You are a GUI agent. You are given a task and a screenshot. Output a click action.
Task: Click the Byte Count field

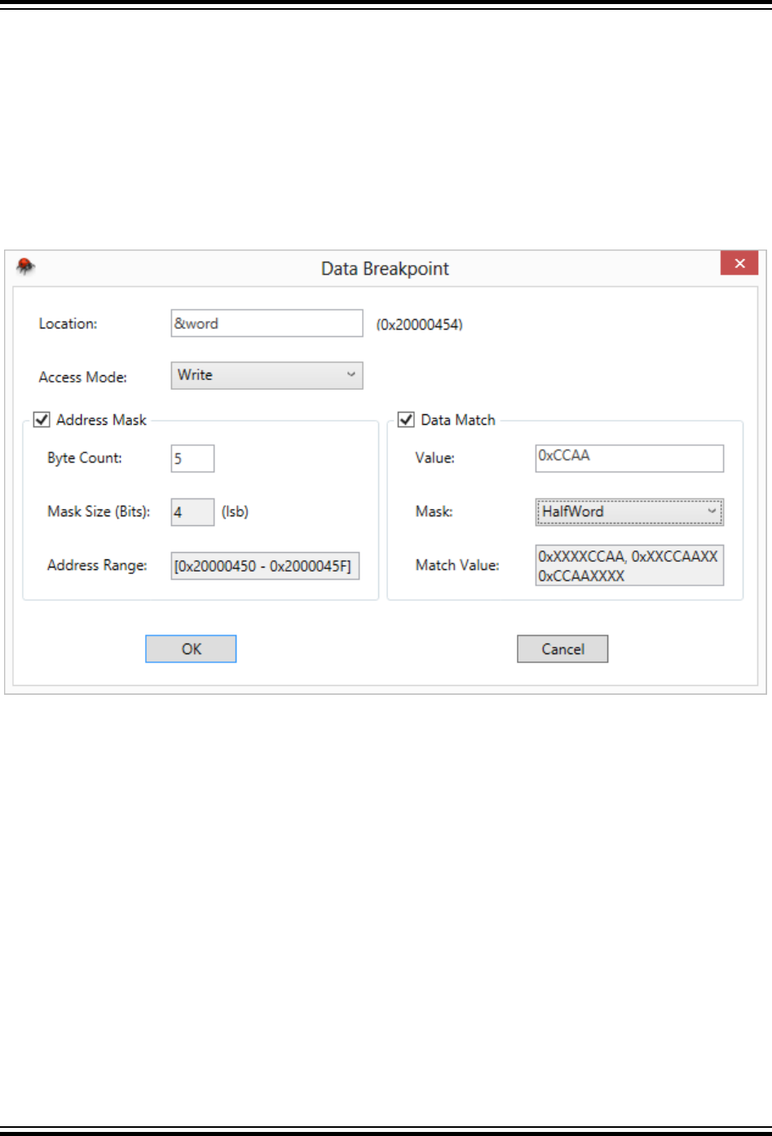tap(192, 458)
